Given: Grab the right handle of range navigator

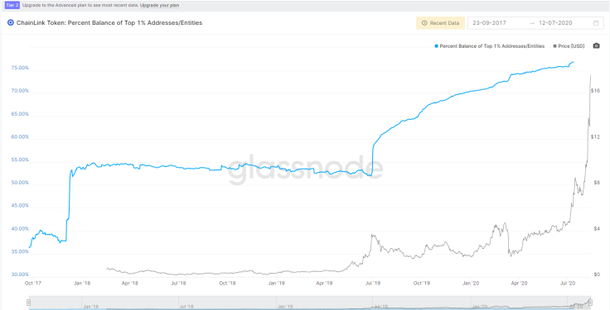Looking at the screenshot, I should point(590,303).
